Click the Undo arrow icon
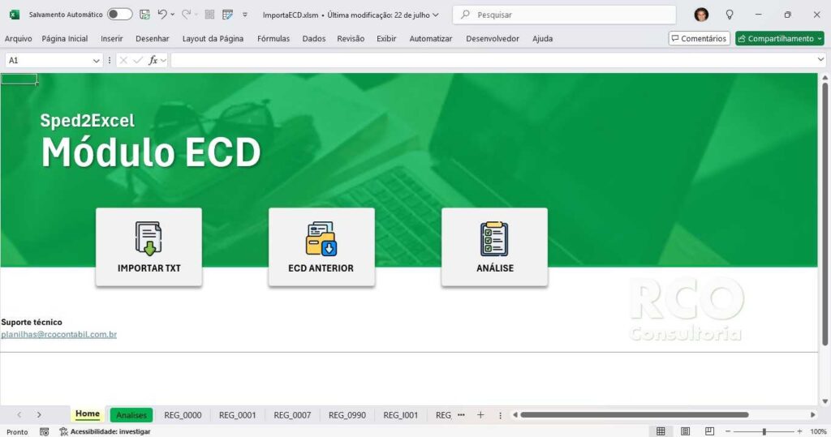The width and height of the screenshot is (831, 437). click(162, 15)
